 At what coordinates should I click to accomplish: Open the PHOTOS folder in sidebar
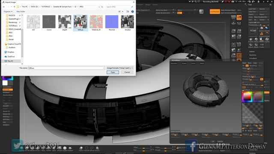12,15
